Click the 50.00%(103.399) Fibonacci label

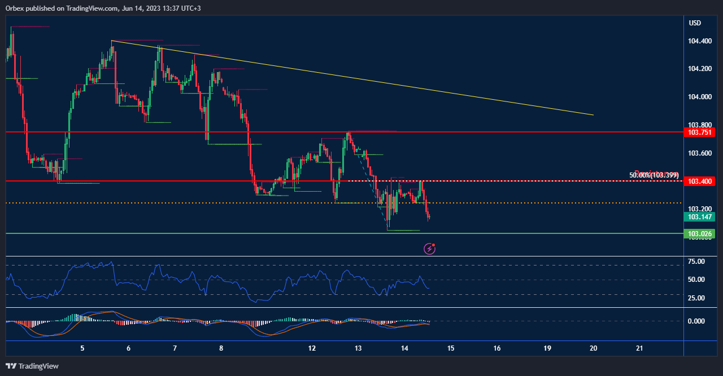point(654,175)
